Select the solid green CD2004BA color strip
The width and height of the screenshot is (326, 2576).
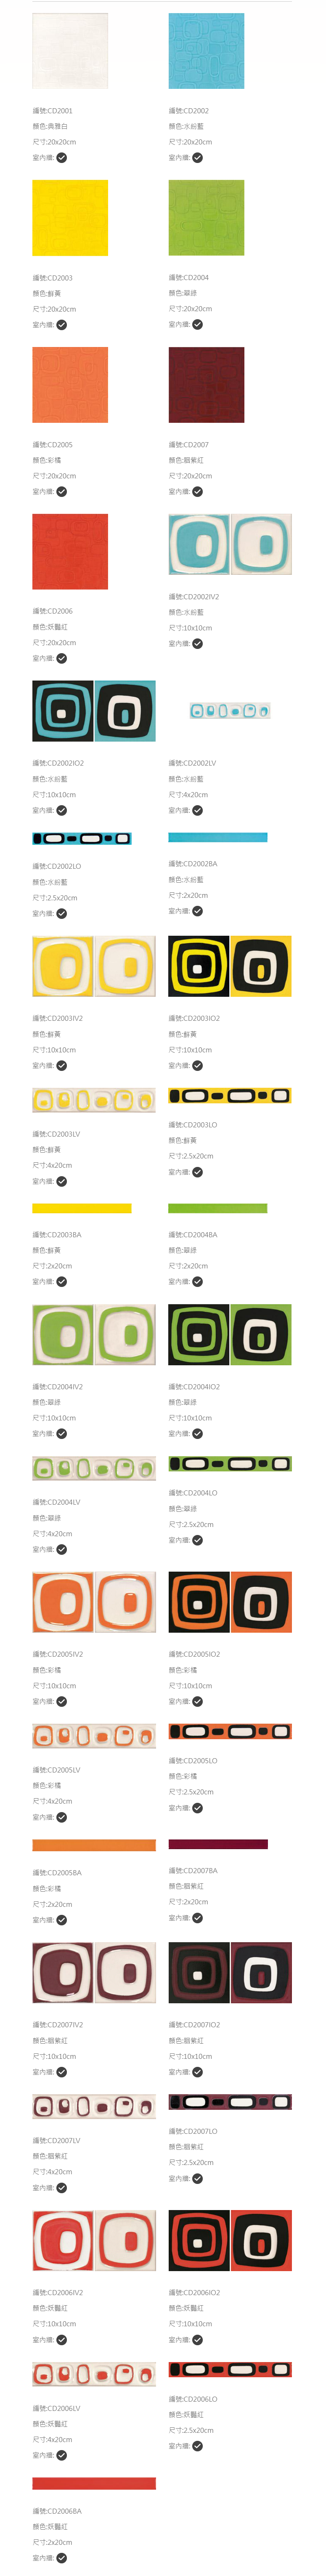coord(218,1208)
